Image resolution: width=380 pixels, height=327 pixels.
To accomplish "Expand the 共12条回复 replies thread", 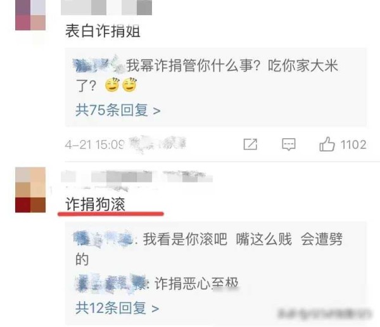I will tap(117, 308).
